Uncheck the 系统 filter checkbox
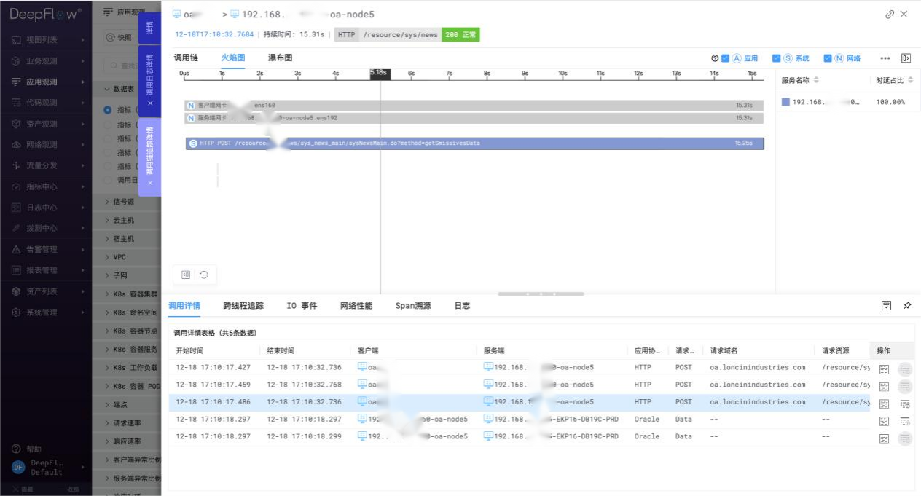This screenshot has height=496, width=921. (x=775, y=58)
